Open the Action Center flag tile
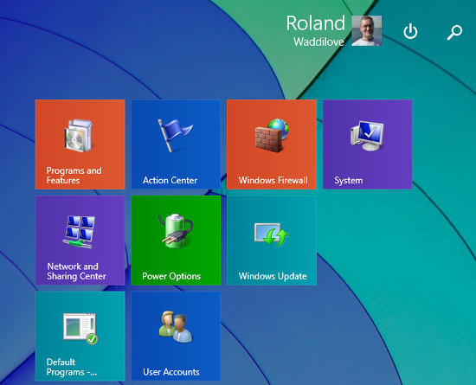The width and height of the screenshot is (476, 385). (x=176, y=144)
